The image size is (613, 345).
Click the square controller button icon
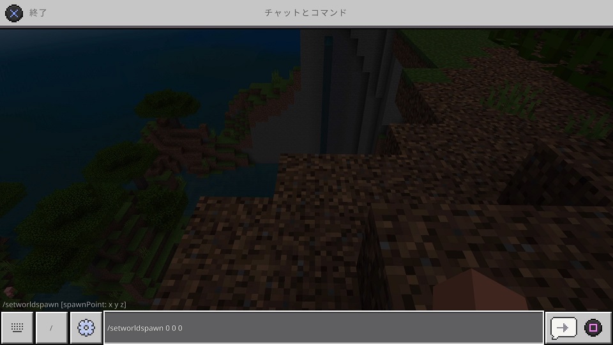click(593, 327)
